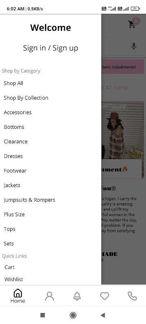This screenshot has width=146, height=324.
Task: Tap Sign in / Sign up
Action: [x=51, y=48]
